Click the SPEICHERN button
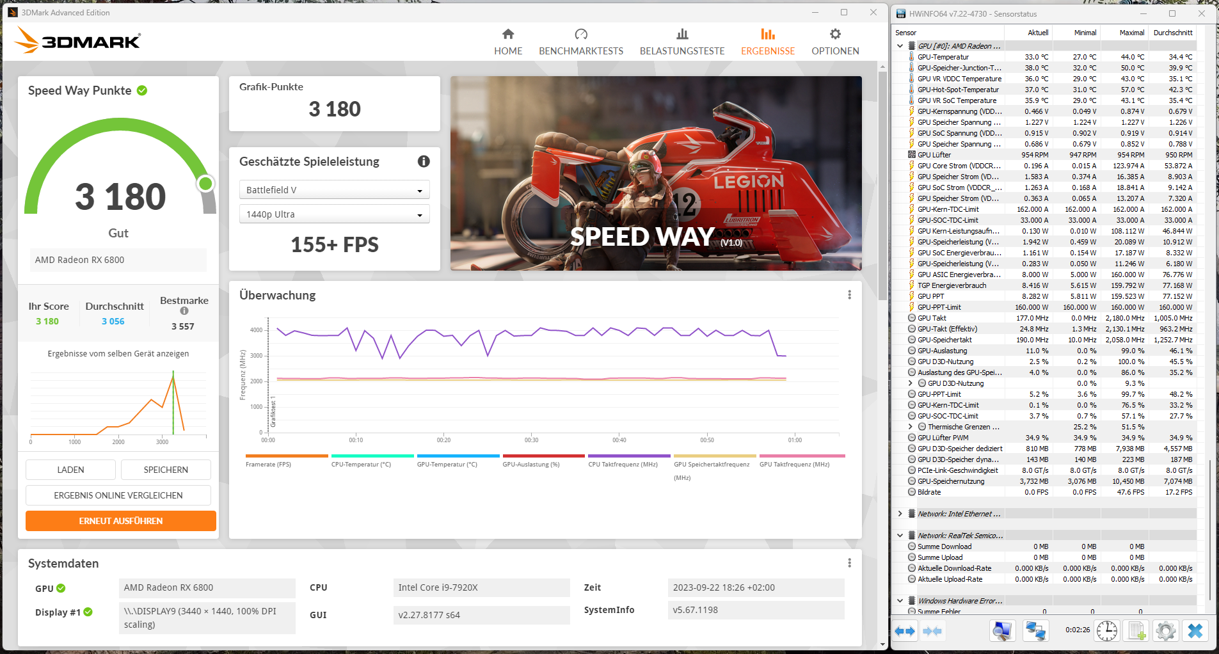 tap(166, 470)
